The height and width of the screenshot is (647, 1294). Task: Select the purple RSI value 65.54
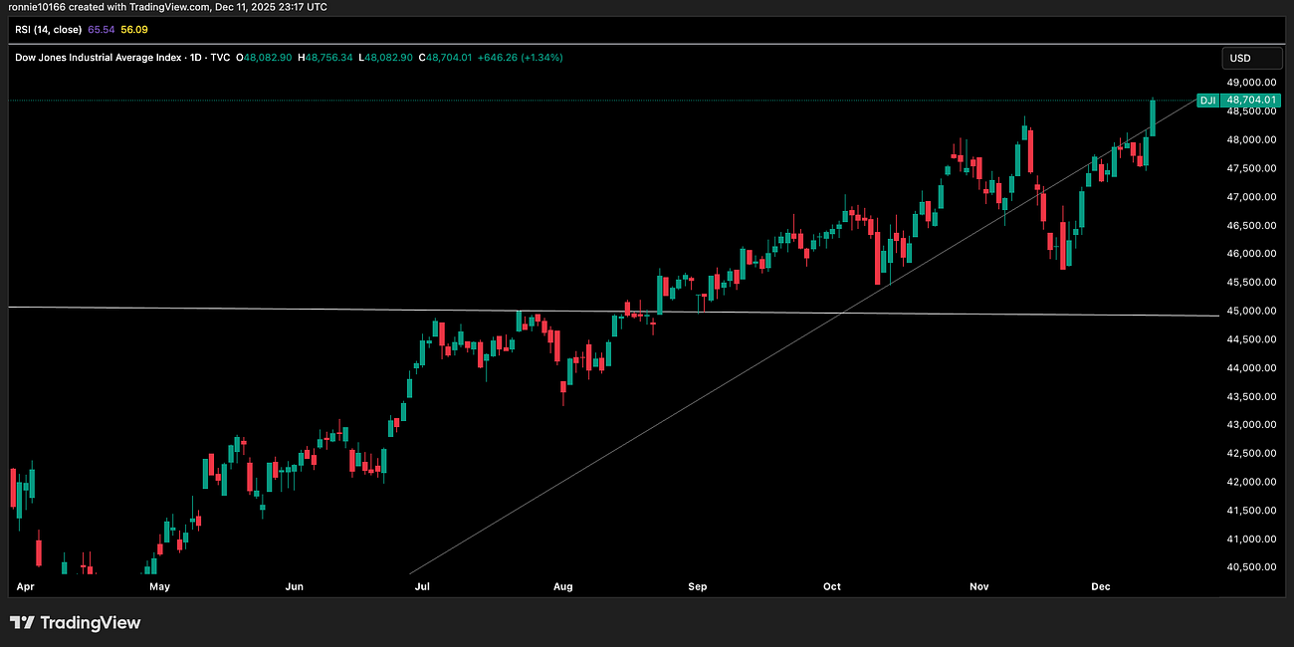101,30
